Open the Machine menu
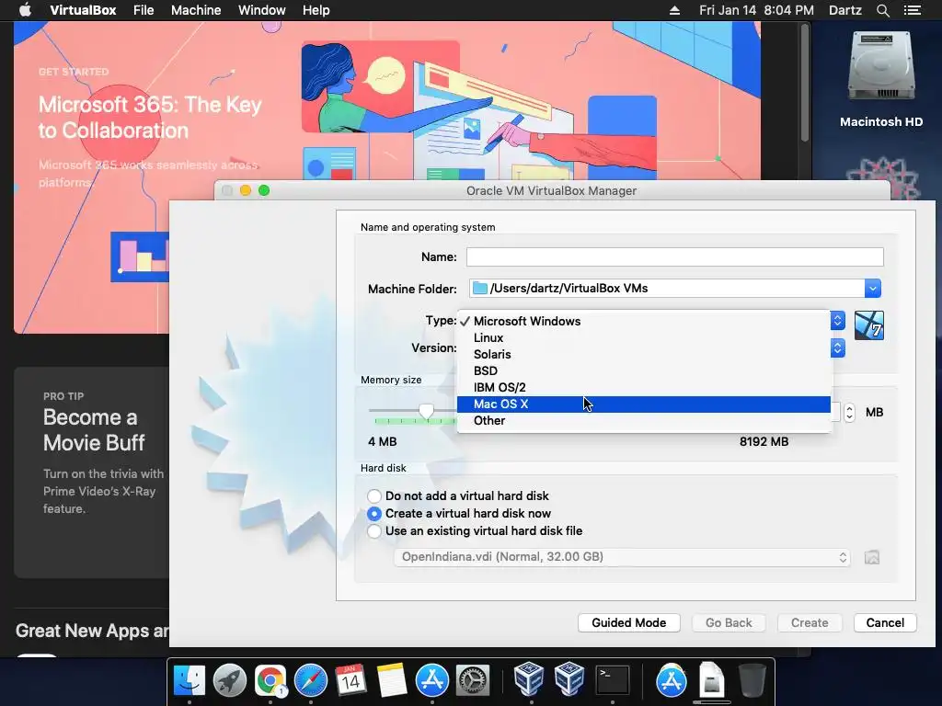Screen dimensions: 942x706 point(196,10)
